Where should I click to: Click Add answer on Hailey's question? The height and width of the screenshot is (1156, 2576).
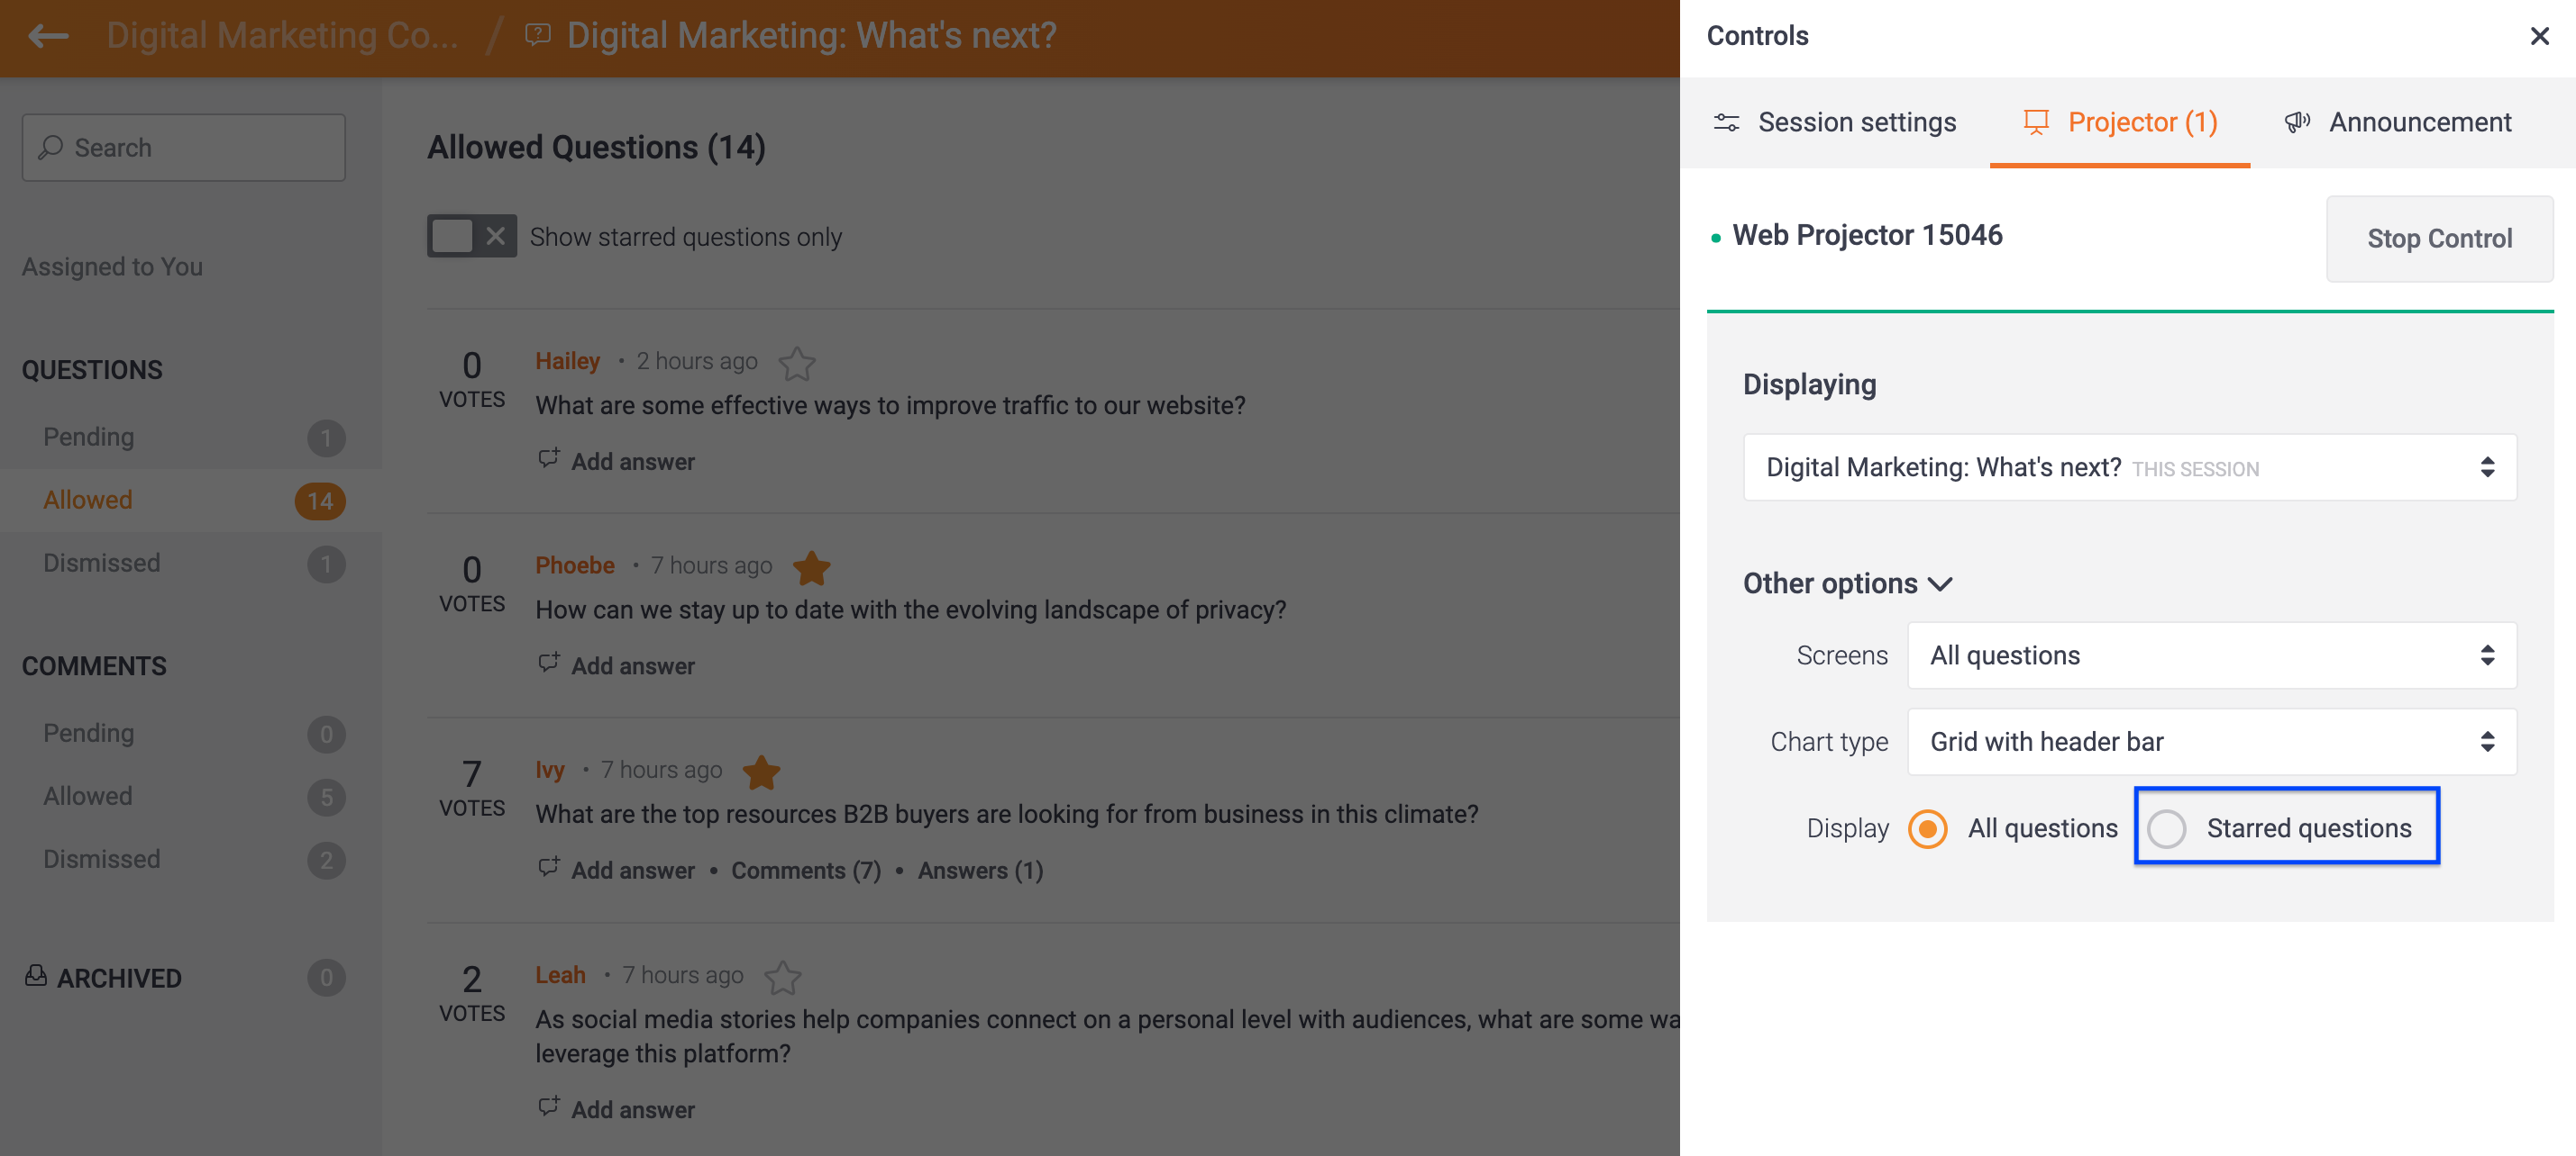click(632, 463)
